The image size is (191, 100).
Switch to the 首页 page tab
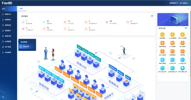pos(21,8)
